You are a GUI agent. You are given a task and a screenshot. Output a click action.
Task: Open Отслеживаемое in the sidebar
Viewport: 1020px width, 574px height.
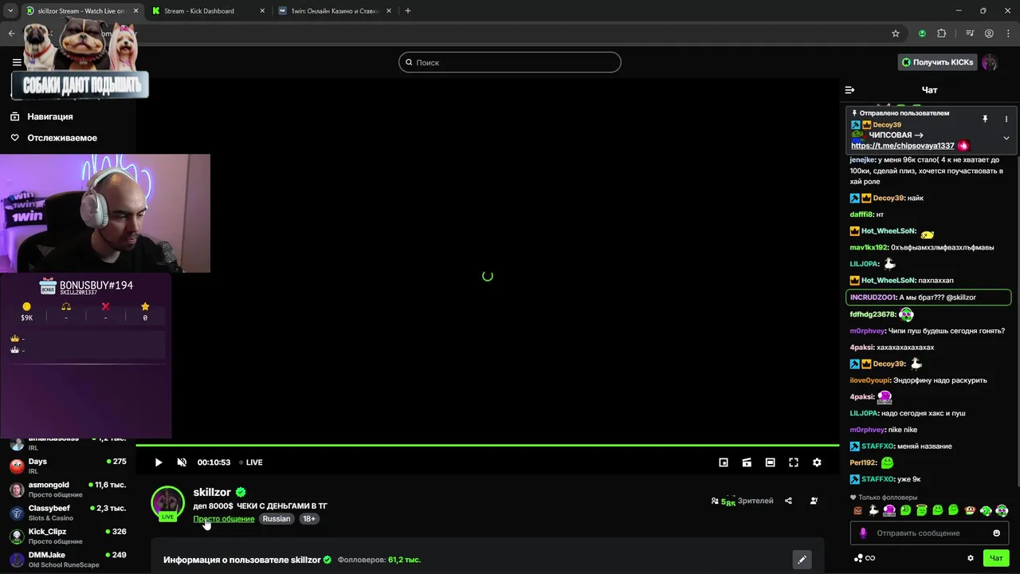coord(62,138)
